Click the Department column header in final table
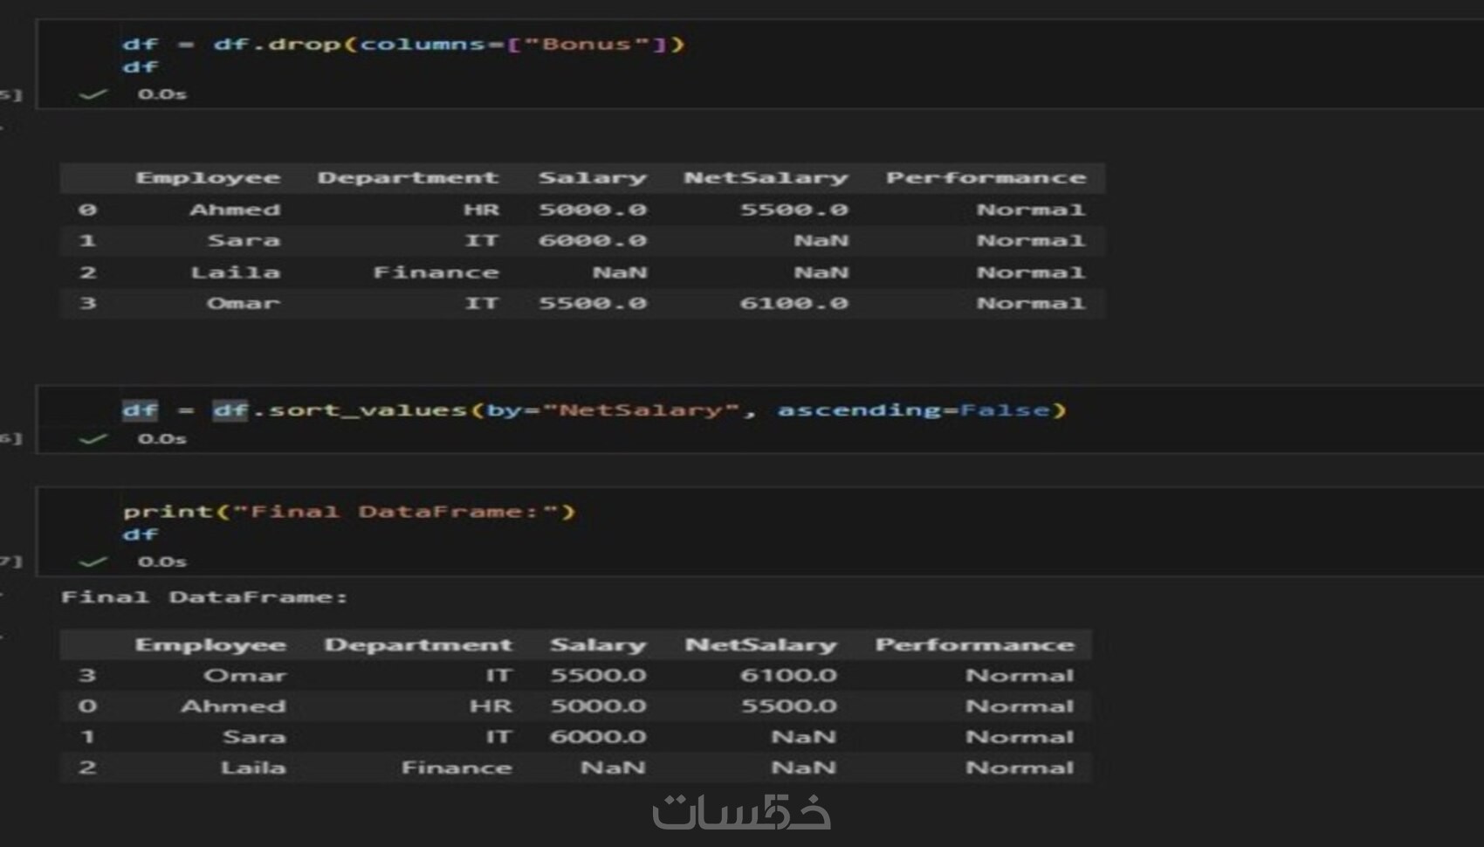Viewport: 1484px width, 847px height. (418, 644)
